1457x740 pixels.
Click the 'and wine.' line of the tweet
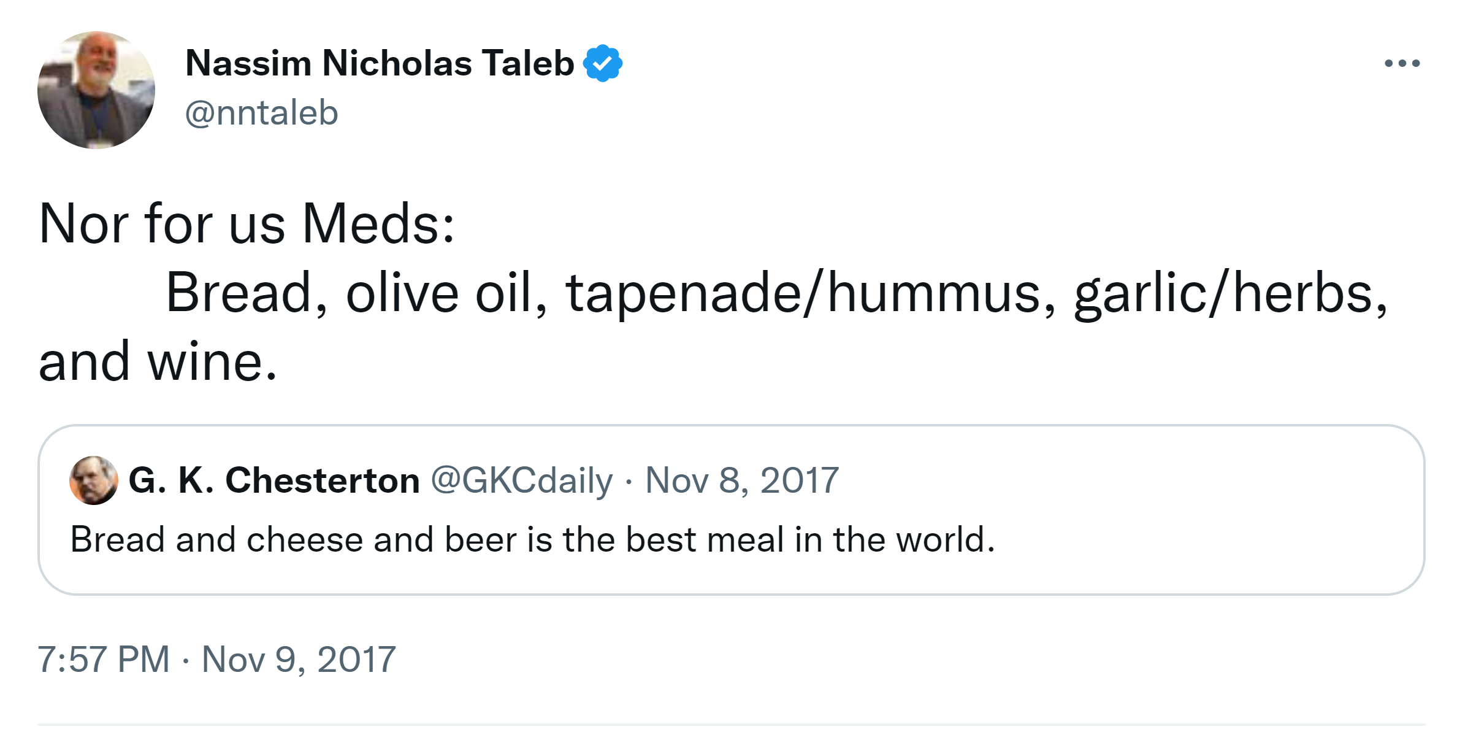[158, 361]
